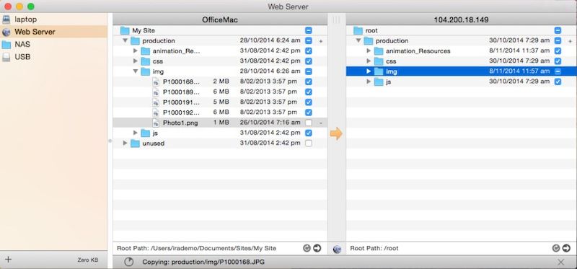
Task: Expand remote animation_Resources folder
Action: (369, 50)
